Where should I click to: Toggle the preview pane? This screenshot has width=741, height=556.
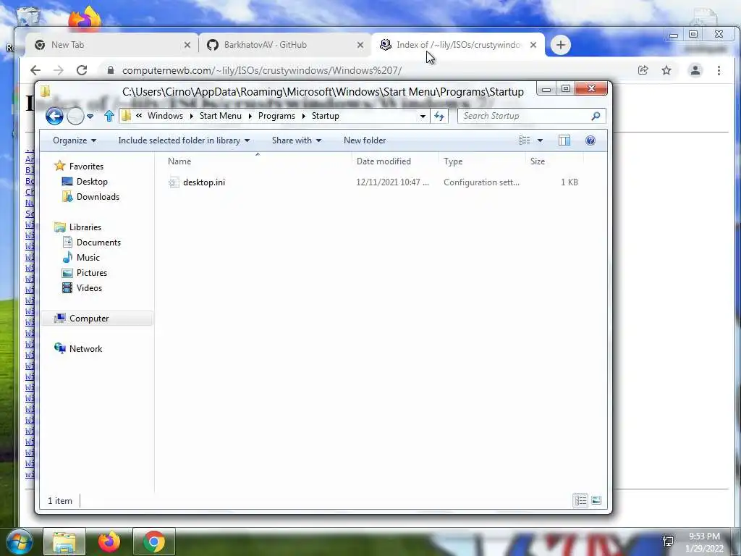[564, 140]
